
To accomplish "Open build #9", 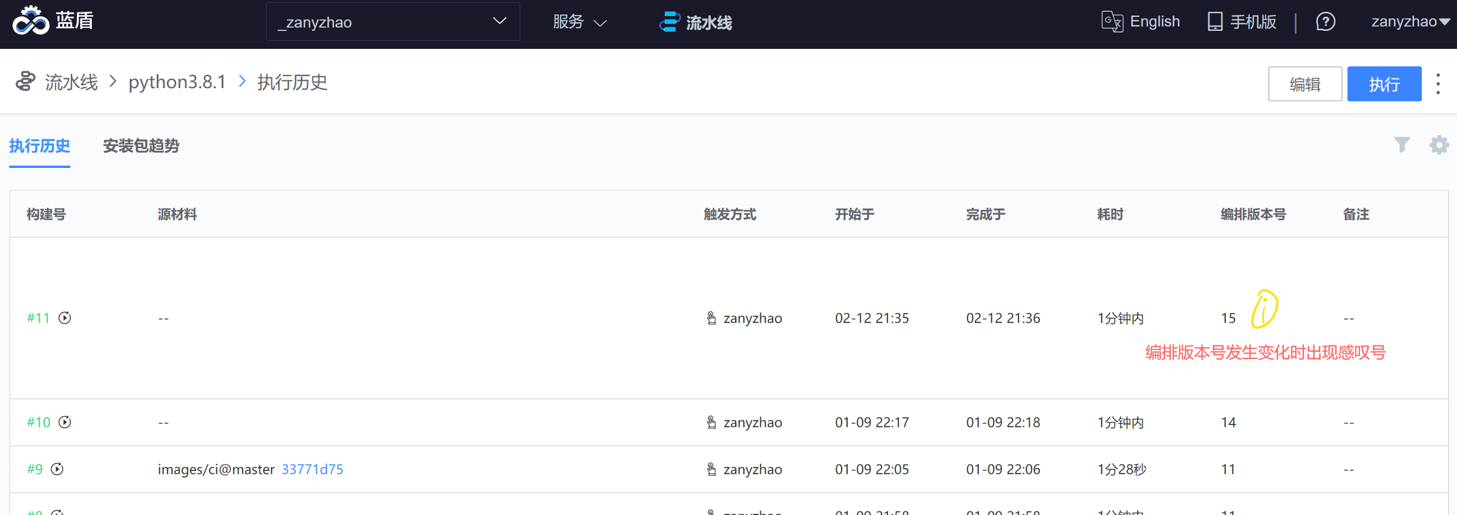I will [35, 469].
